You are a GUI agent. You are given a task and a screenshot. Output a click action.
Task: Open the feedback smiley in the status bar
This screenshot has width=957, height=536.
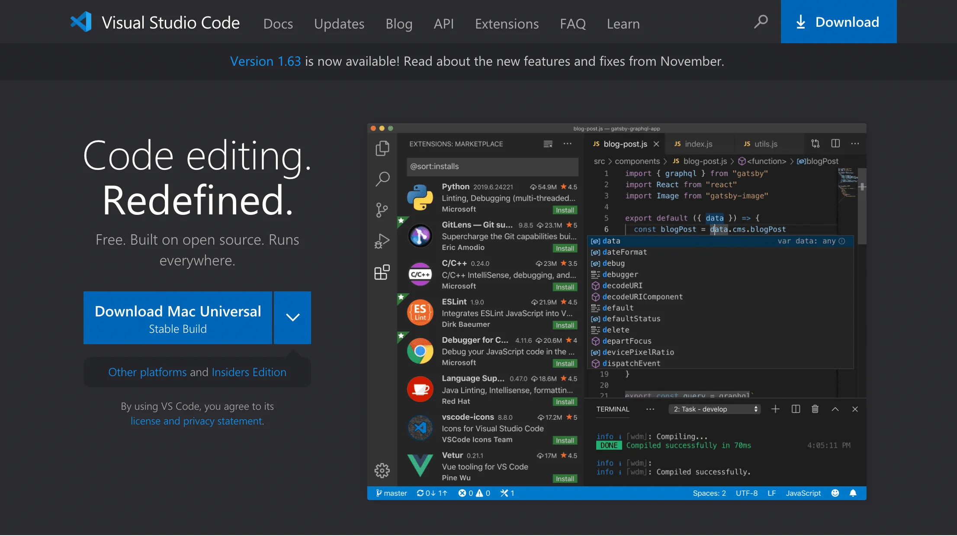pos(835,493)
